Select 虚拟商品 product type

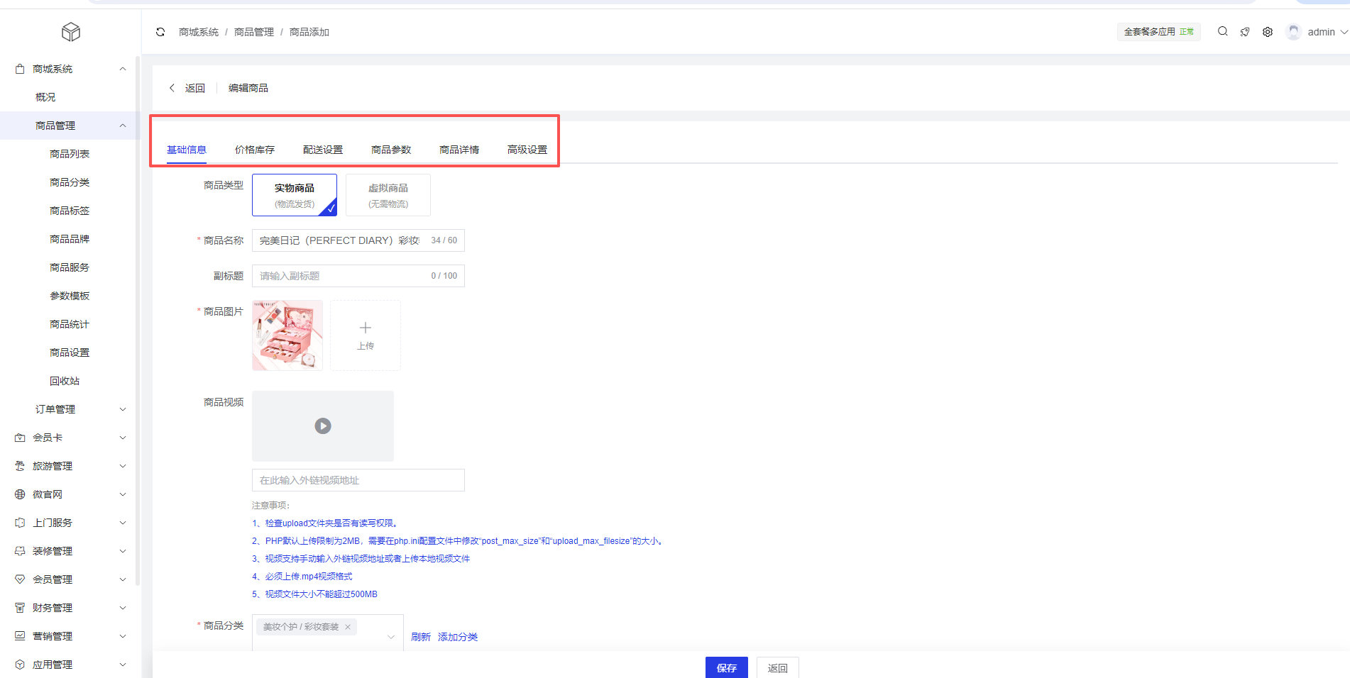click(x=388, y=195)
